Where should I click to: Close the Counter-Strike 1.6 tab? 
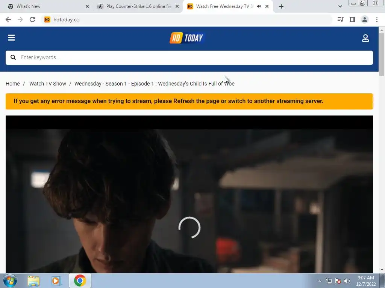pos(177,7)
